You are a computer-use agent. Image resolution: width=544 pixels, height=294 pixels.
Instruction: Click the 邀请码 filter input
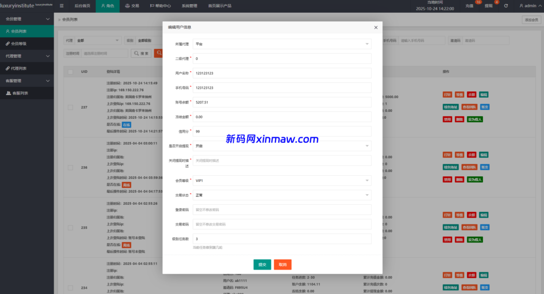[x=486, y=40]
